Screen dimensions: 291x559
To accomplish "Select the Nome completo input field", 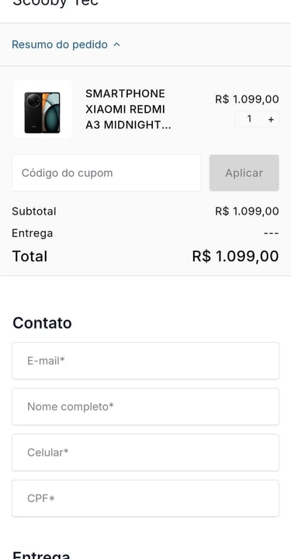I will pos(146,407).
